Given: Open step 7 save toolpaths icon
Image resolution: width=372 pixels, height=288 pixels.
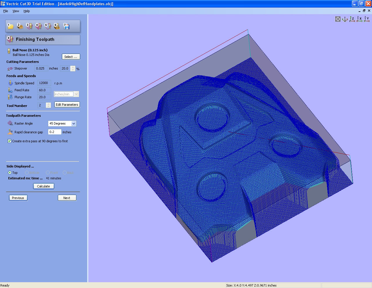Looking at the screenshot, I should [x=66, y=26].
